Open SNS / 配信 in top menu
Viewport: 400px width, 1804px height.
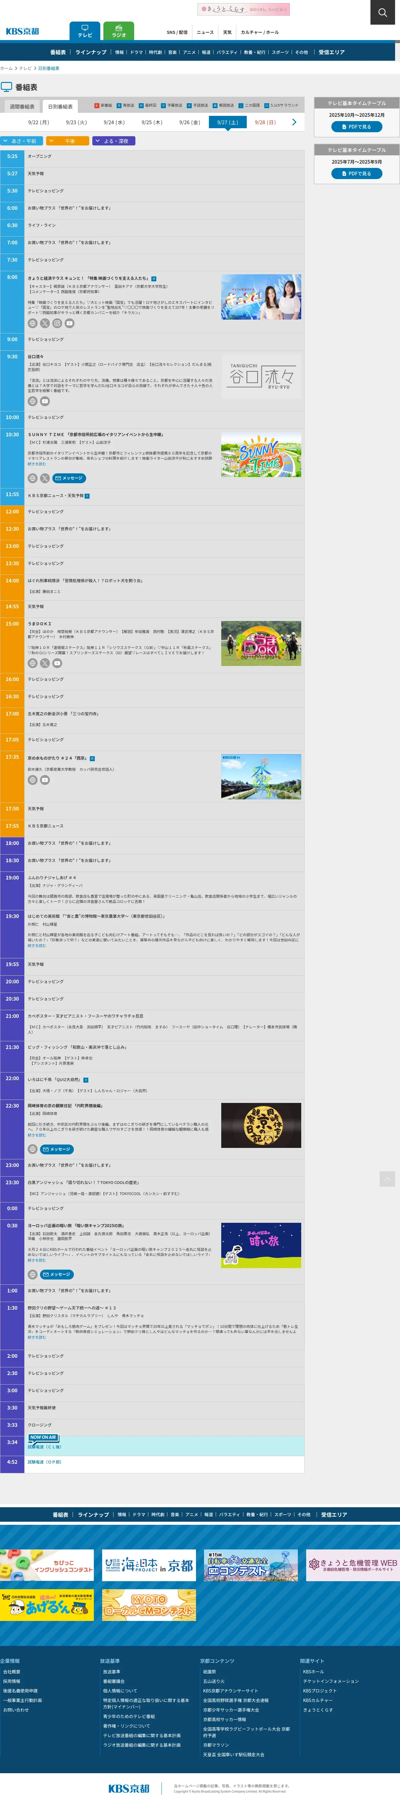pyautogui.click(x=177, y=32)
